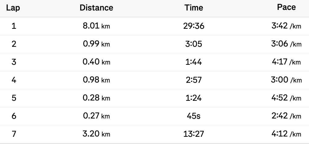The image size is (309, 144).
Task: Click the 29:36 time value
Action: [x=194, y=26]
